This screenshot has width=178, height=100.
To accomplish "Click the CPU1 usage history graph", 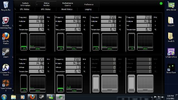I will pos(74,42).
